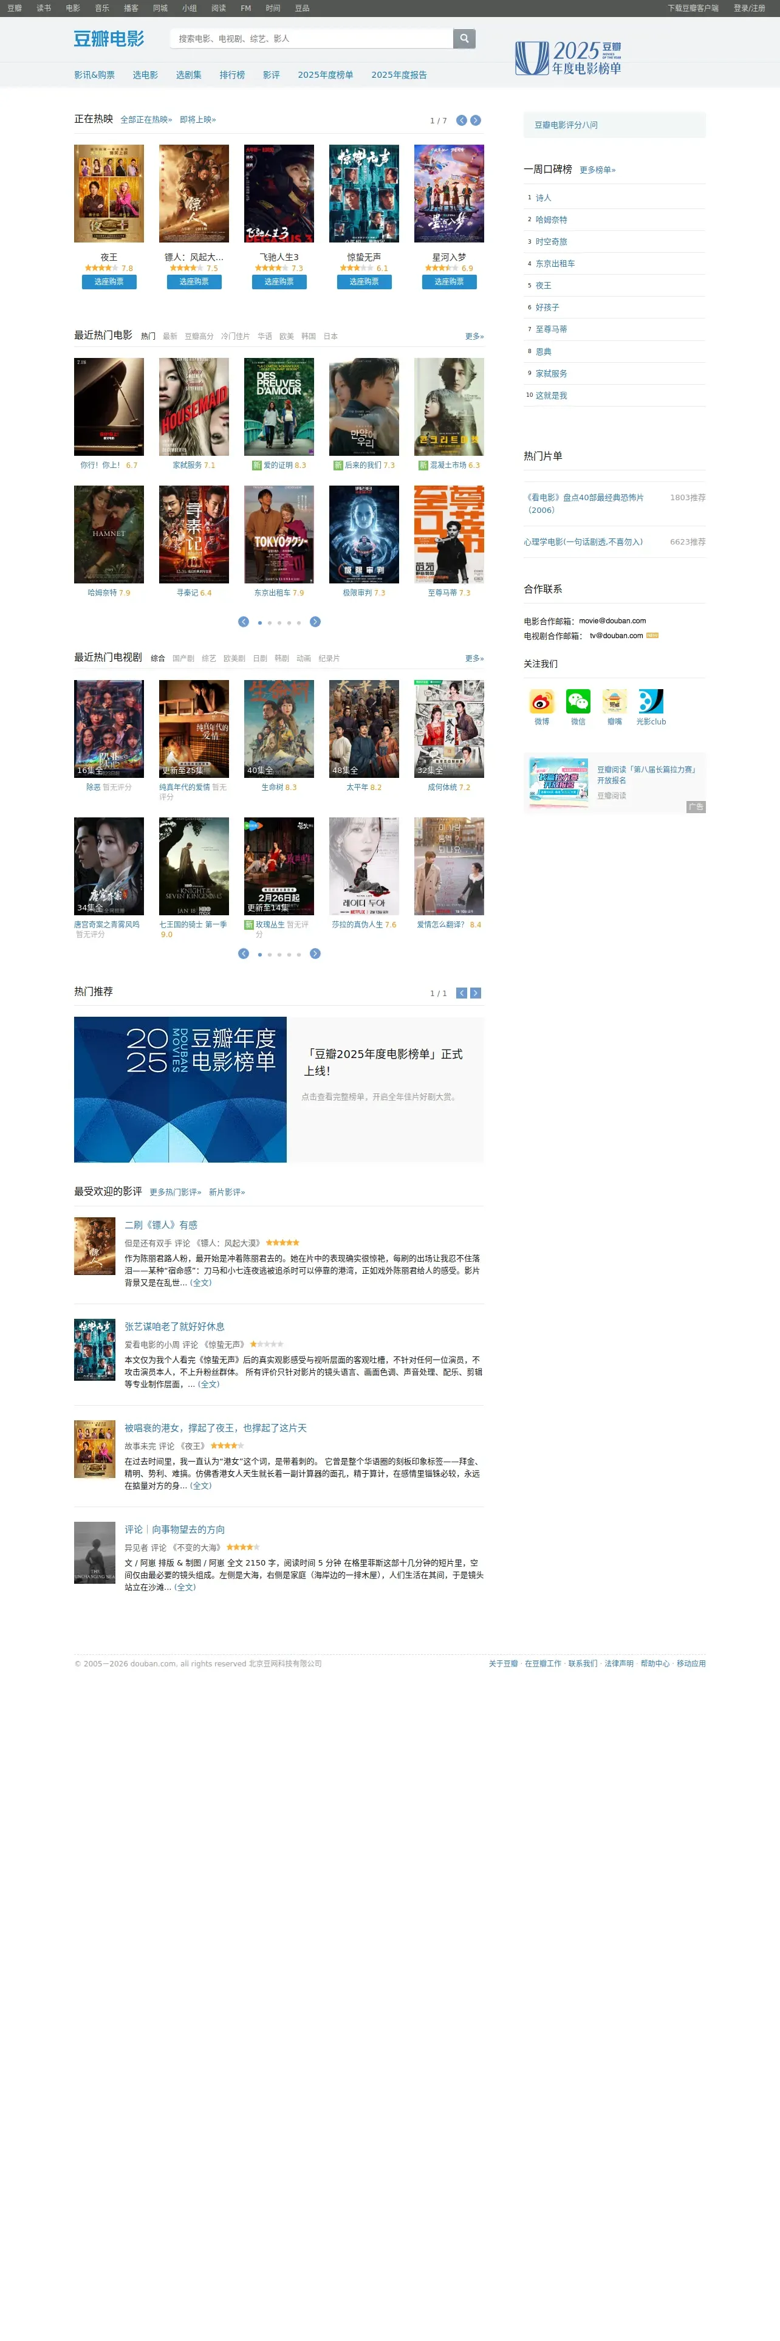Click right arrow under 最近热门电影 carousel

[315, 622]
